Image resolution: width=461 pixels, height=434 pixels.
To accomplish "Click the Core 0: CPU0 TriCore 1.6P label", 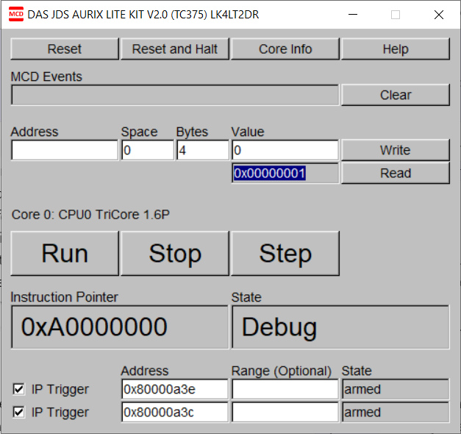I will coord(90,215).
